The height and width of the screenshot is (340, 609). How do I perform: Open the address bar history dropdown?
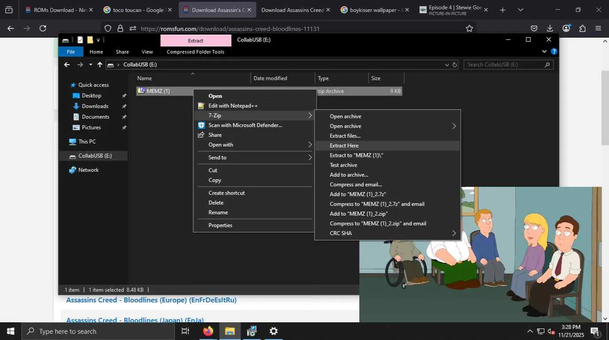[x=447, y=65]
